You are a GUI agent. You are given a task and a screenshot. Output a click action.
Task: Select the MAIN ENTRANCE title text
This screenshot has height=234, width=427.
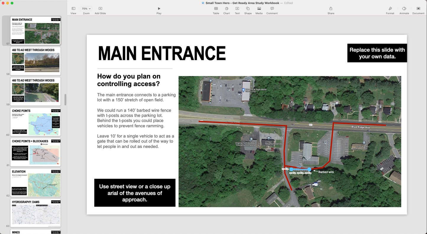(x=162, y=53)
